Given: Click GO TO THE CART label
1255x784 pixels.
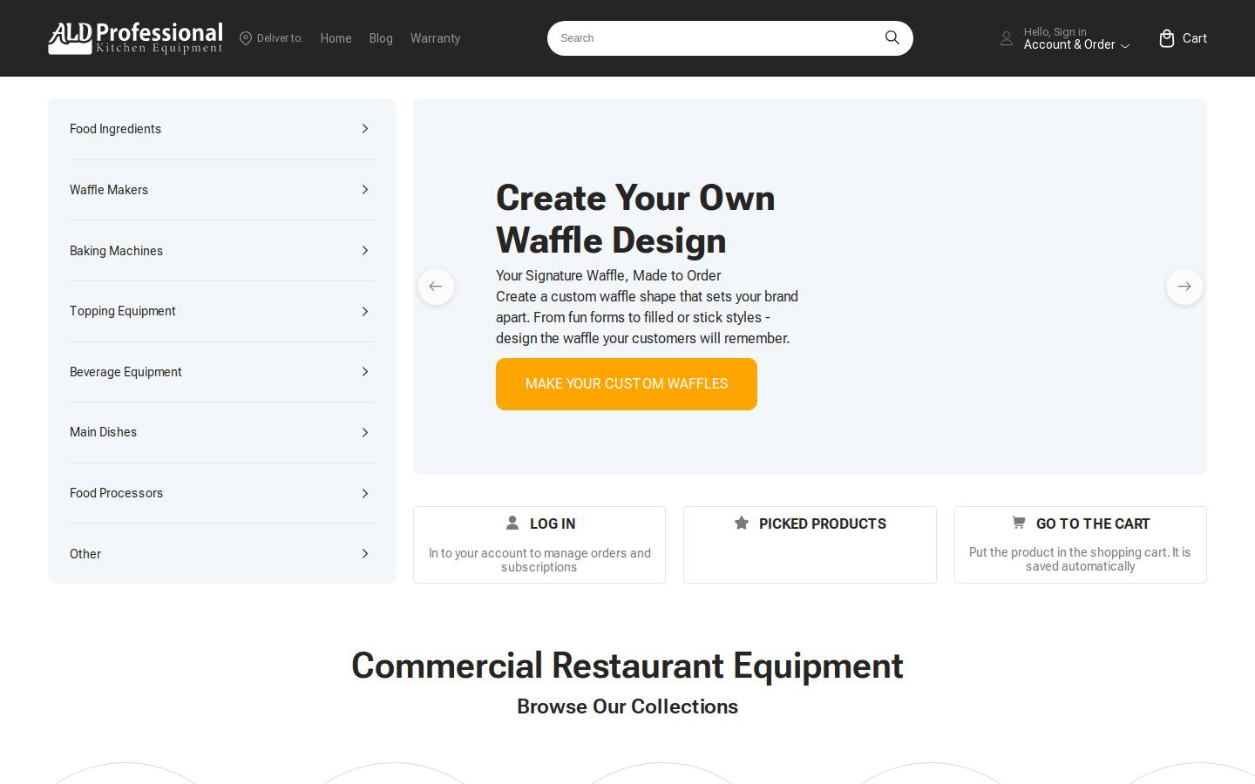Looking at the screenshot, I should tap(1093, 524).
